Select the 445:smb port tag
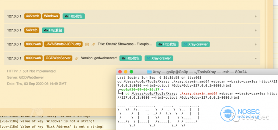Screen dimensions: 278x130 (x=33, y=16)
